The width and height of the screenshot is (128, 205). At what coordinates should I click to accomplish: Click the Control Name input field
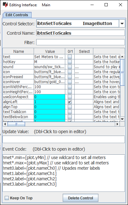click(x=81, y=33)
